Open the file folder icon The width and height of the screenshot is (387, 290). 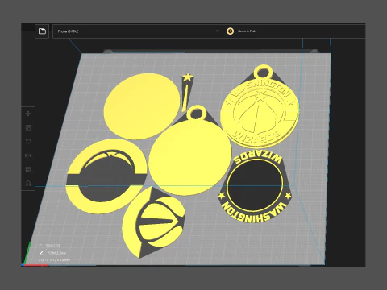pyautogui.click(x=42, y=31)
